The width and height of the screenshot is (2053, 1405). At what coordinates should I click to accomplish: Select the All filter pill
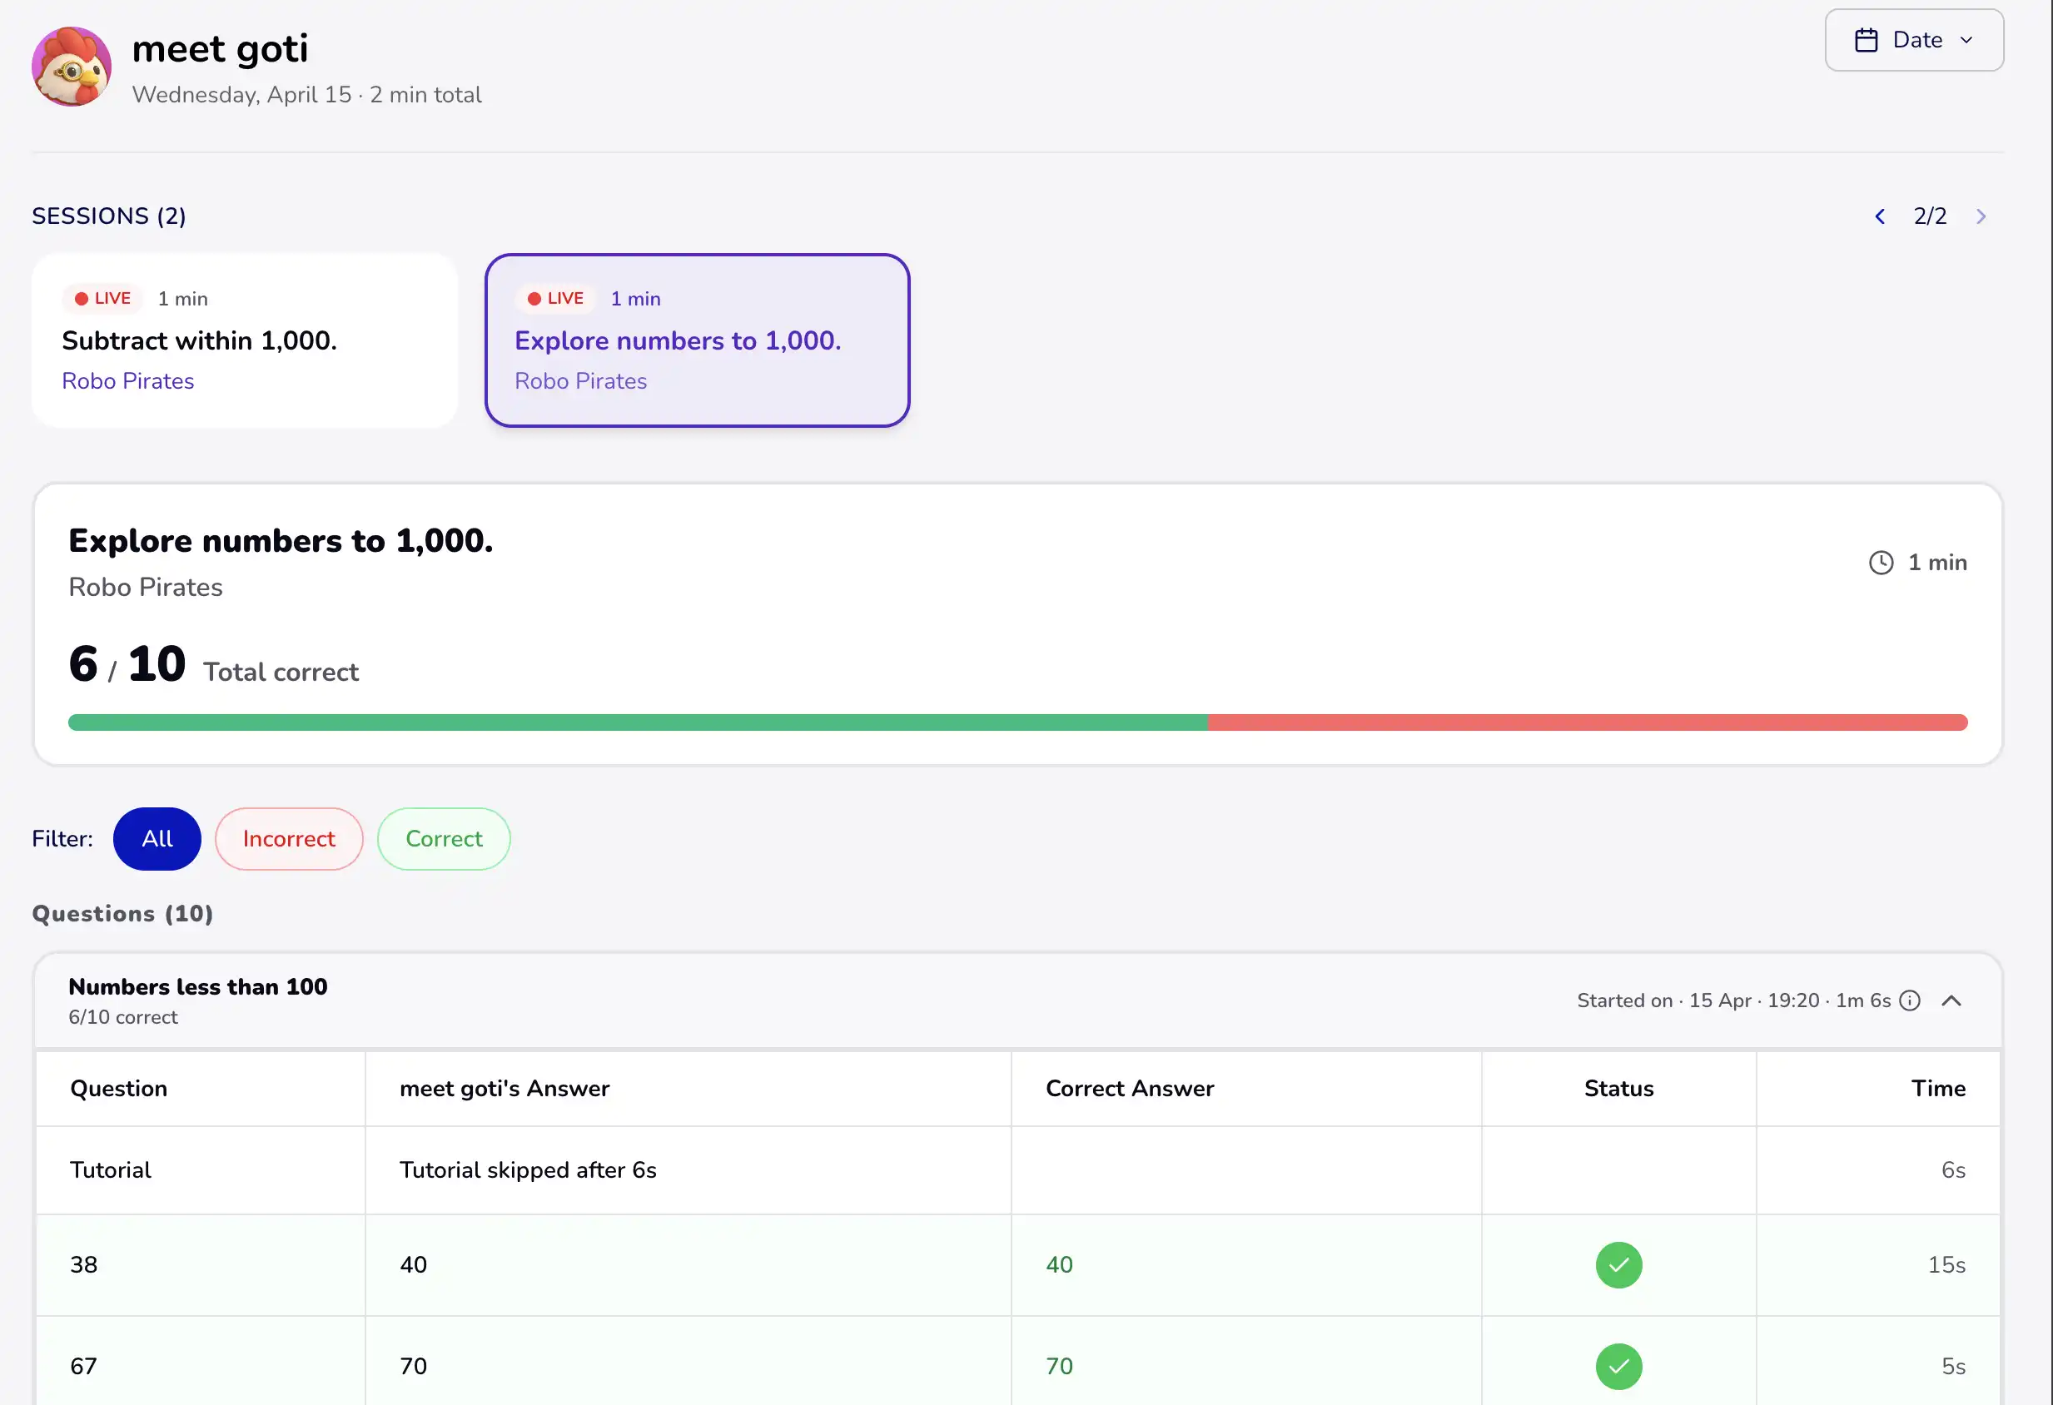point(157,838)
